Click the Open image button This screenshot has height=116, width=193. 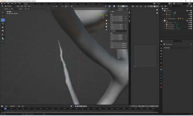click(156, 6)
